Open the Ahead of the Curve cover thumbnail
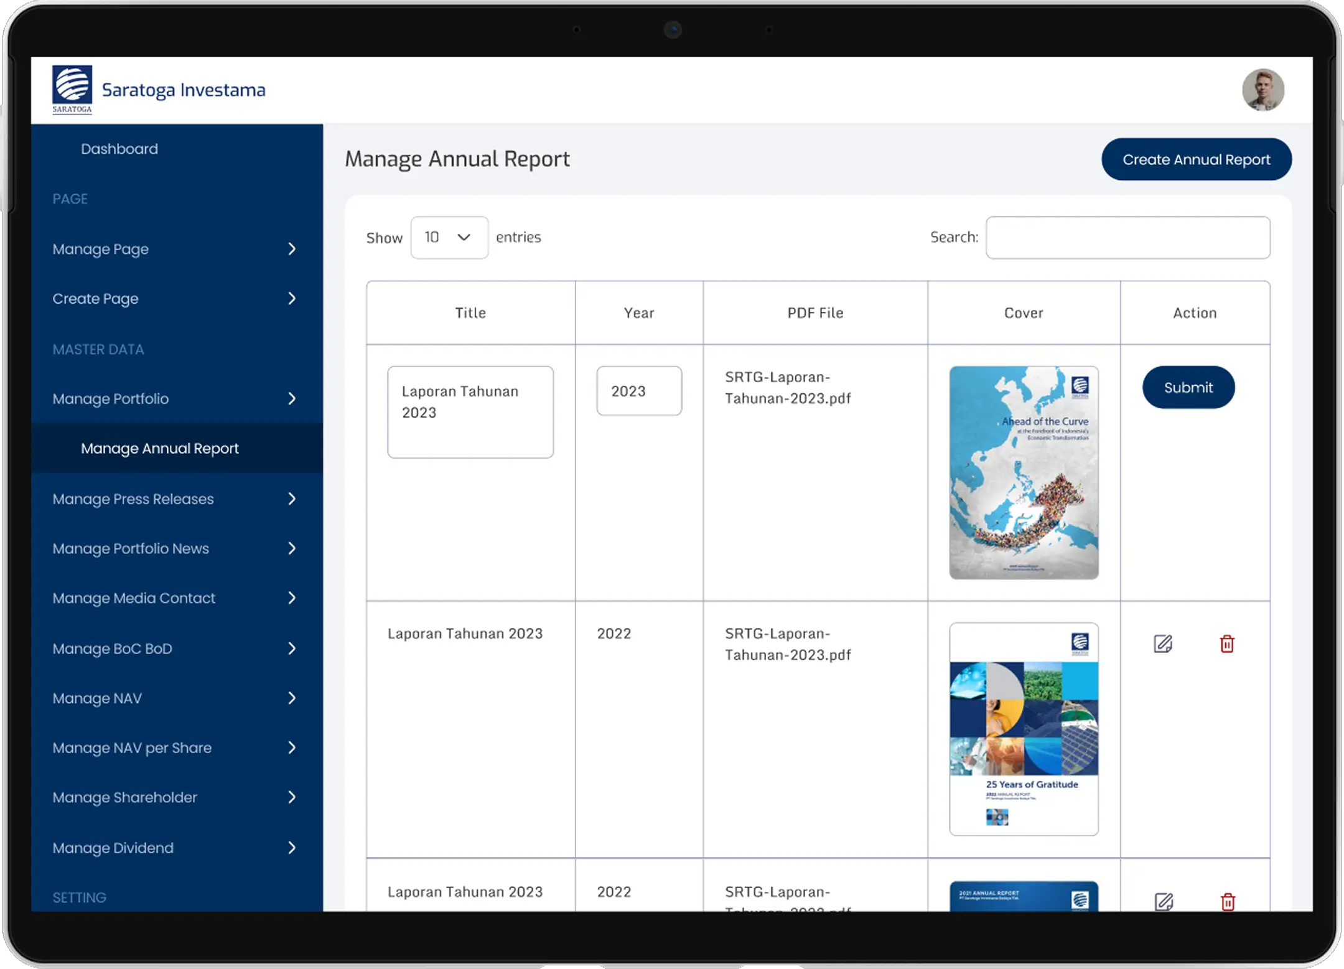The image size is (1344, 969). (x=1023, y=472)
